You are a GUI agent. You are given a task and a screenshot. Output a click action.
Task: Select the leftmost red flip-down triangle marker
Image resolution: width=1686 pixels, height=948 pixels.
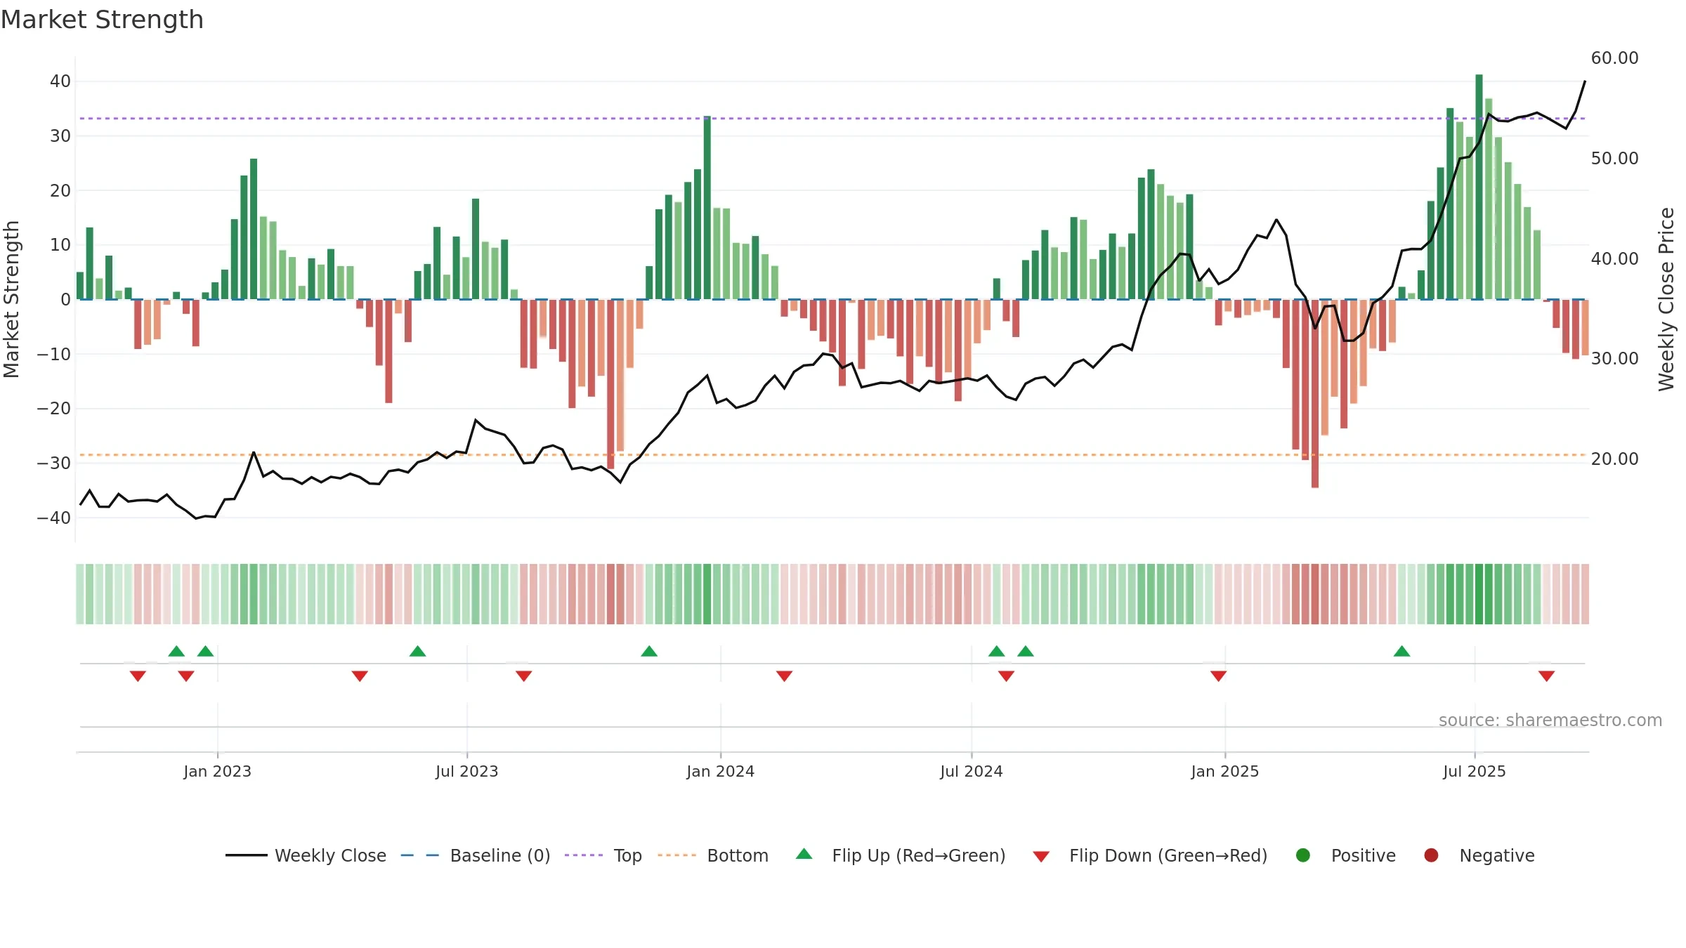point(138,676)
